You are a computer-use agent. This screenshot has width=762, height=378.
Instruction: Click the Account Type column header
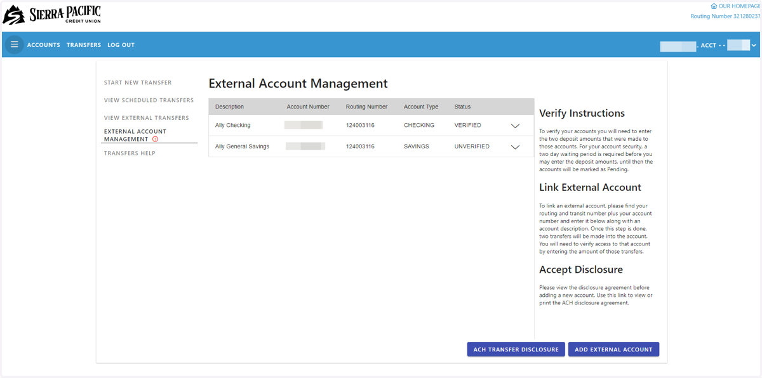421,107
